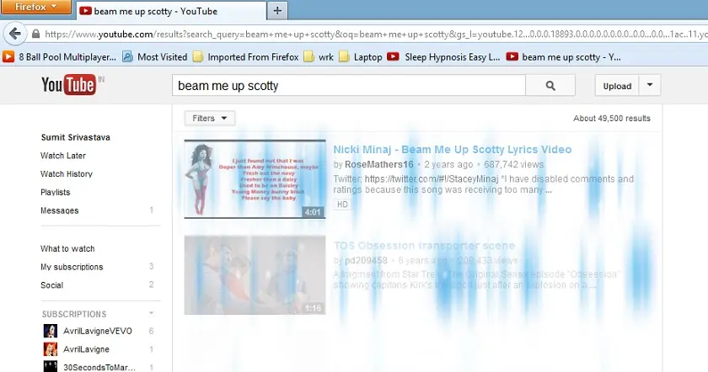This screenshot has width=708, height=372.
Task: Click the 30SecondsToMars channel avatar
Action: pyautogui.click(x=50, y=367)
